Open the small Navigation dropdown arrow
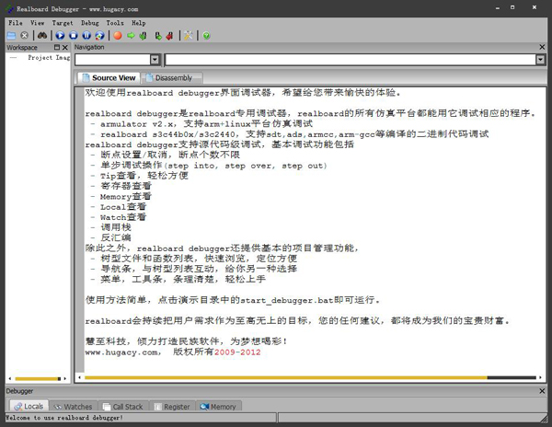This screenshot has height=427, width=552. (x=155, y=60)
